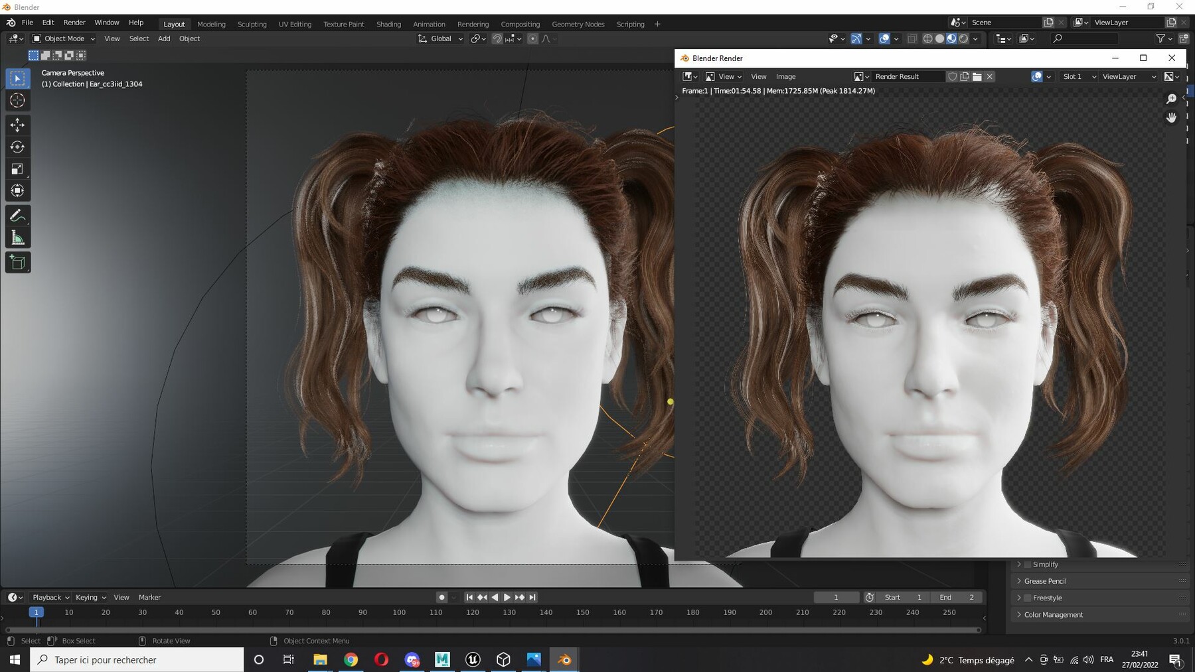Expand the Color Management panel
The height and width of the screenshot is (672, 1195).
point(1053,615)
